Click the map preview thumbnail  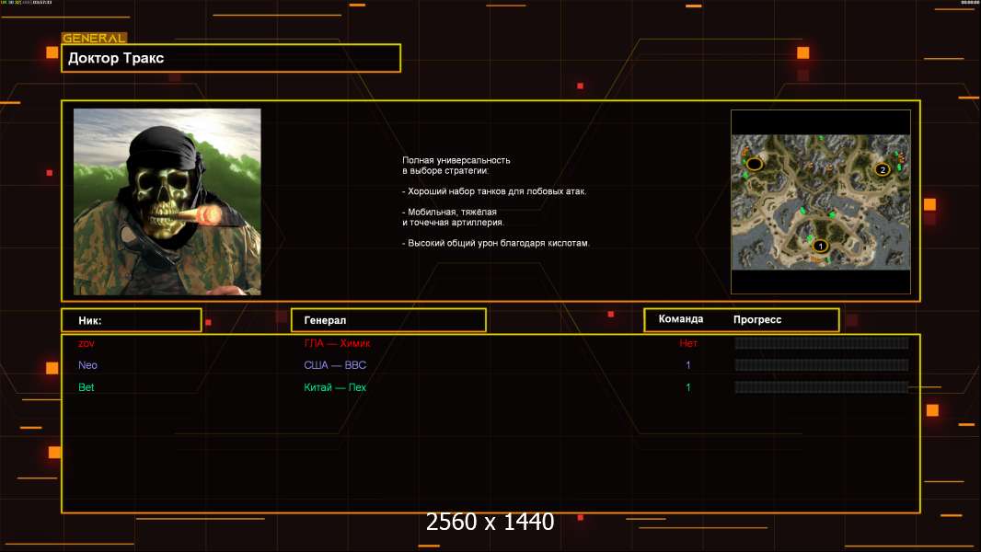[x=820, y=202]
